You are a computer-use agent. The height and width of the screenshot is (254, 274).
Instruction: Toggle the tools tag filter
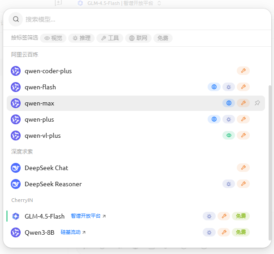pyautogui.click(x=110, y=38)
